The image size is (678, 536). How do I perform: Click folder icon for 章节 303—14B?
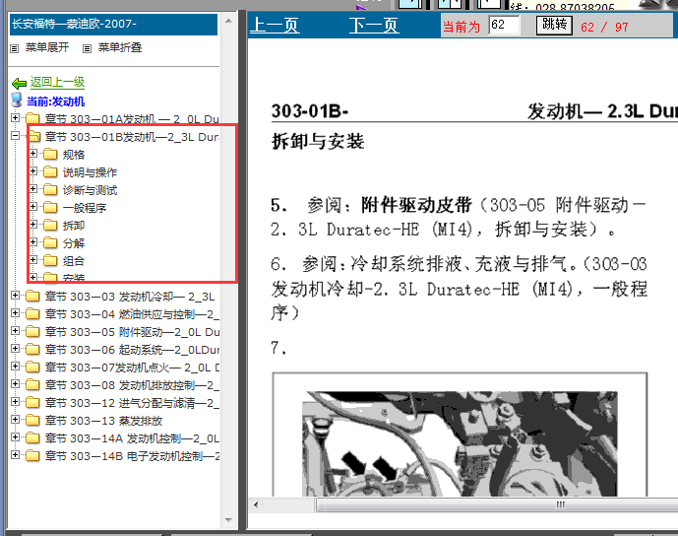(32, 456)
